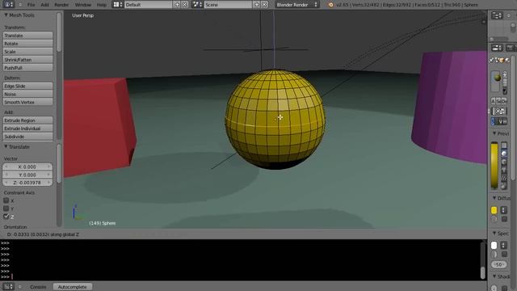
Task: Collapse the Preview panel
Action: click(x=494, y=133)
